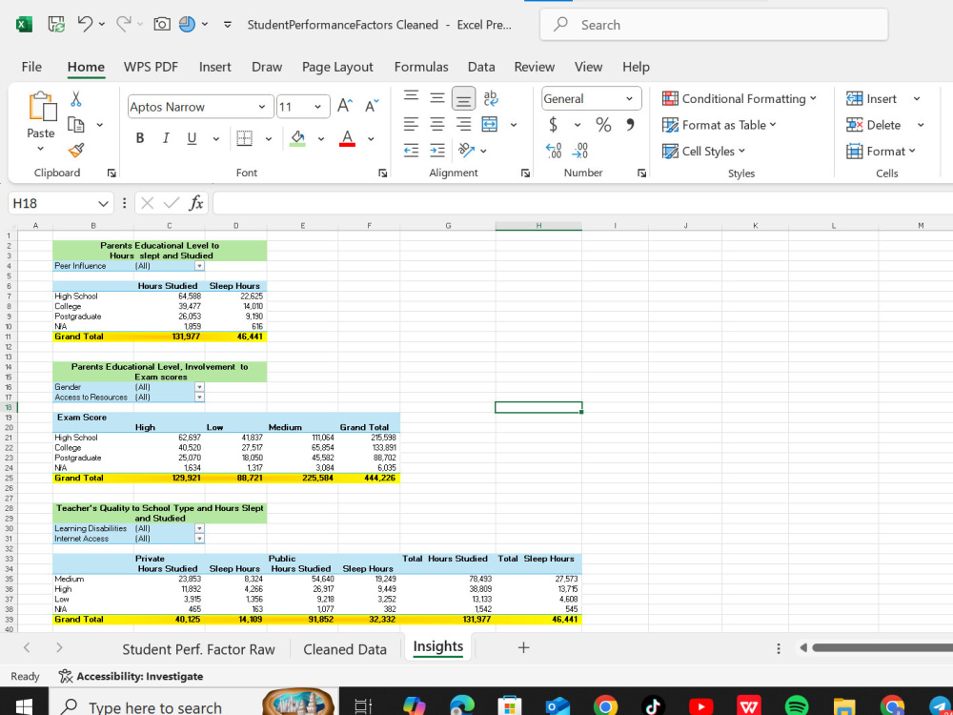Switch to the Insert ribbon tab

[x=215, y=67]
